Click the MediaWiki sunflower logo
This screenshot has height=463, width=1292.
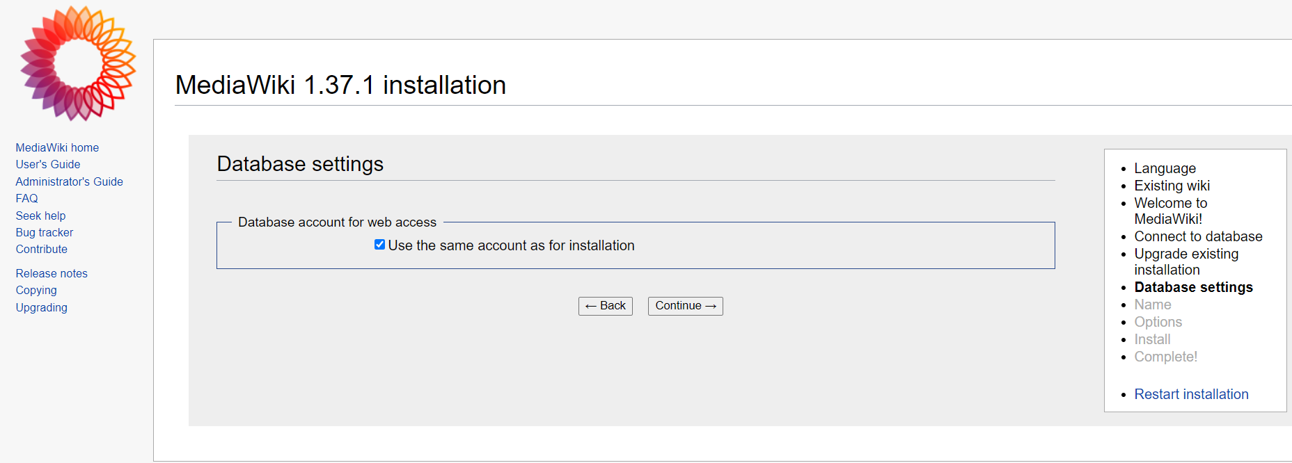pyautogui.click(x=78, y=63)
